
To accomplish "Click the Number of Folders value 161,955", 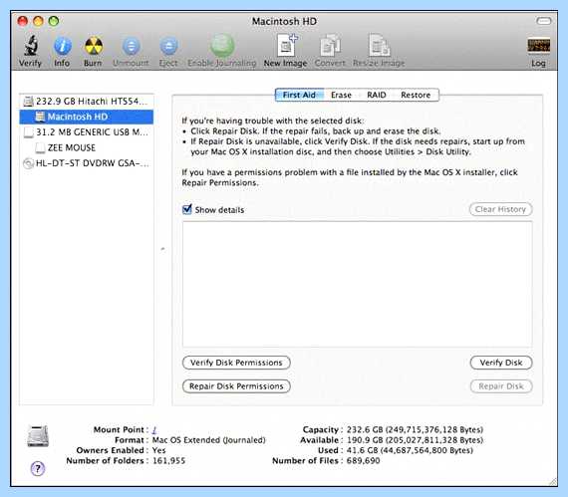I will pyautogui.click(x=168, y=461).
